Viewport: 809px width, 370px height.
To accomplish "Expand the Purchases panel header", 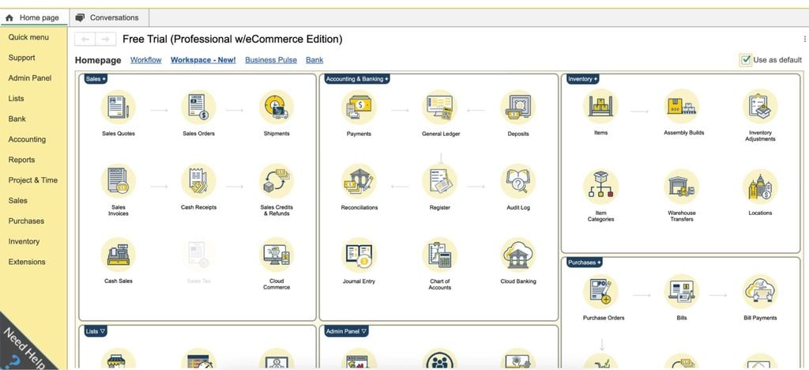I will (584, 262).
